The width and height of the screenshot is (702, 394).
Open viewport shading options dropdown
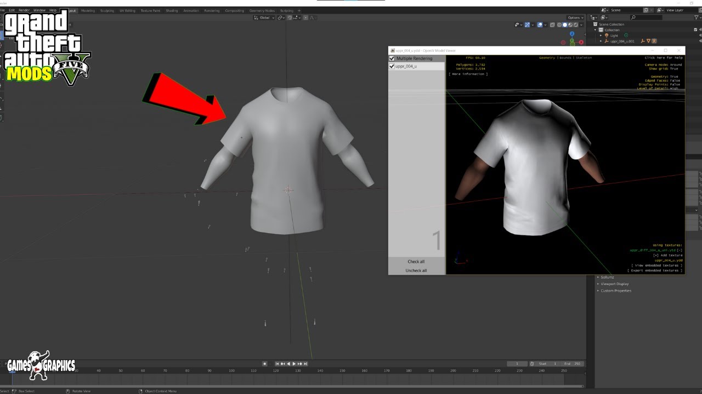(581, 25)
